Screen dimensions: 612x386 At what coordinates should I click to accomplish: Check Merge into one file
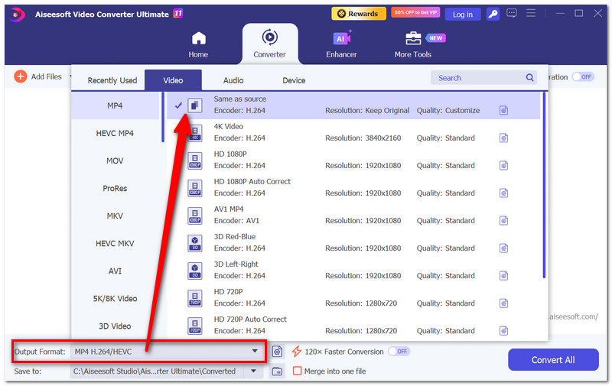coord(297,371)
